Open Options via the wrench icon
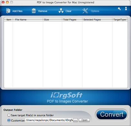This screenshot has width=131, height=126. point(85,11)
